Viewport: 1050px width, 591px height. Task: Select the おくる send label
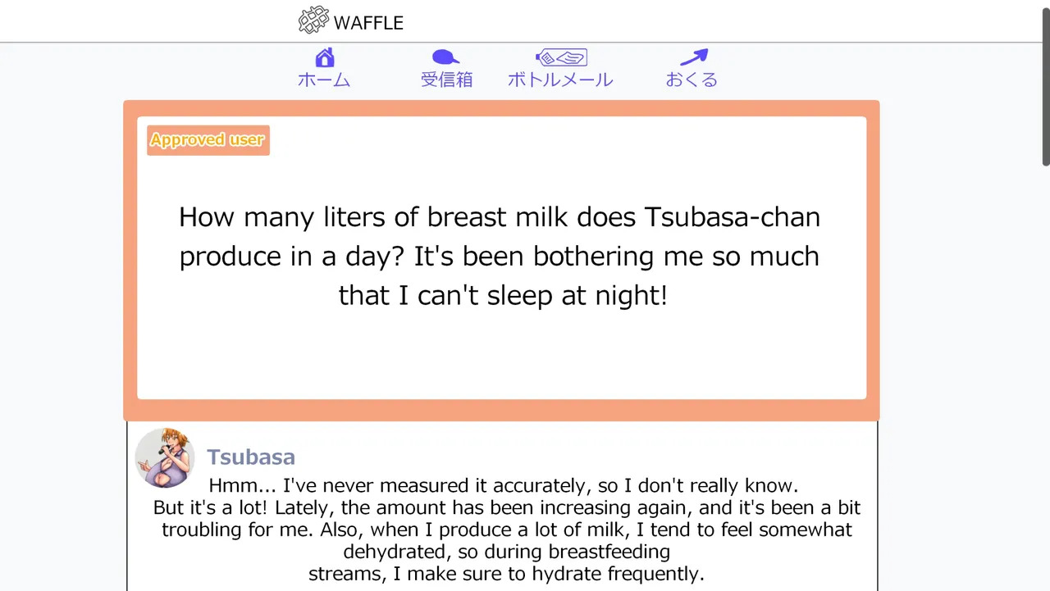(692, 80)
